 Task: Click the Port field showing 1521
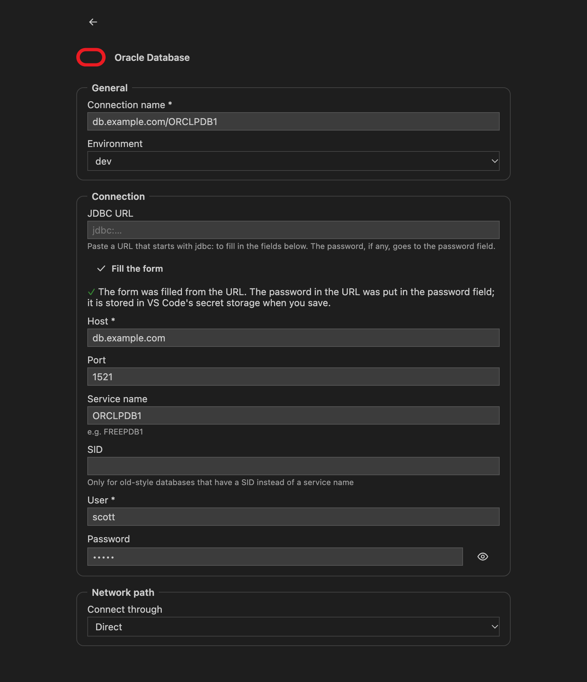(x=293, y=377)
